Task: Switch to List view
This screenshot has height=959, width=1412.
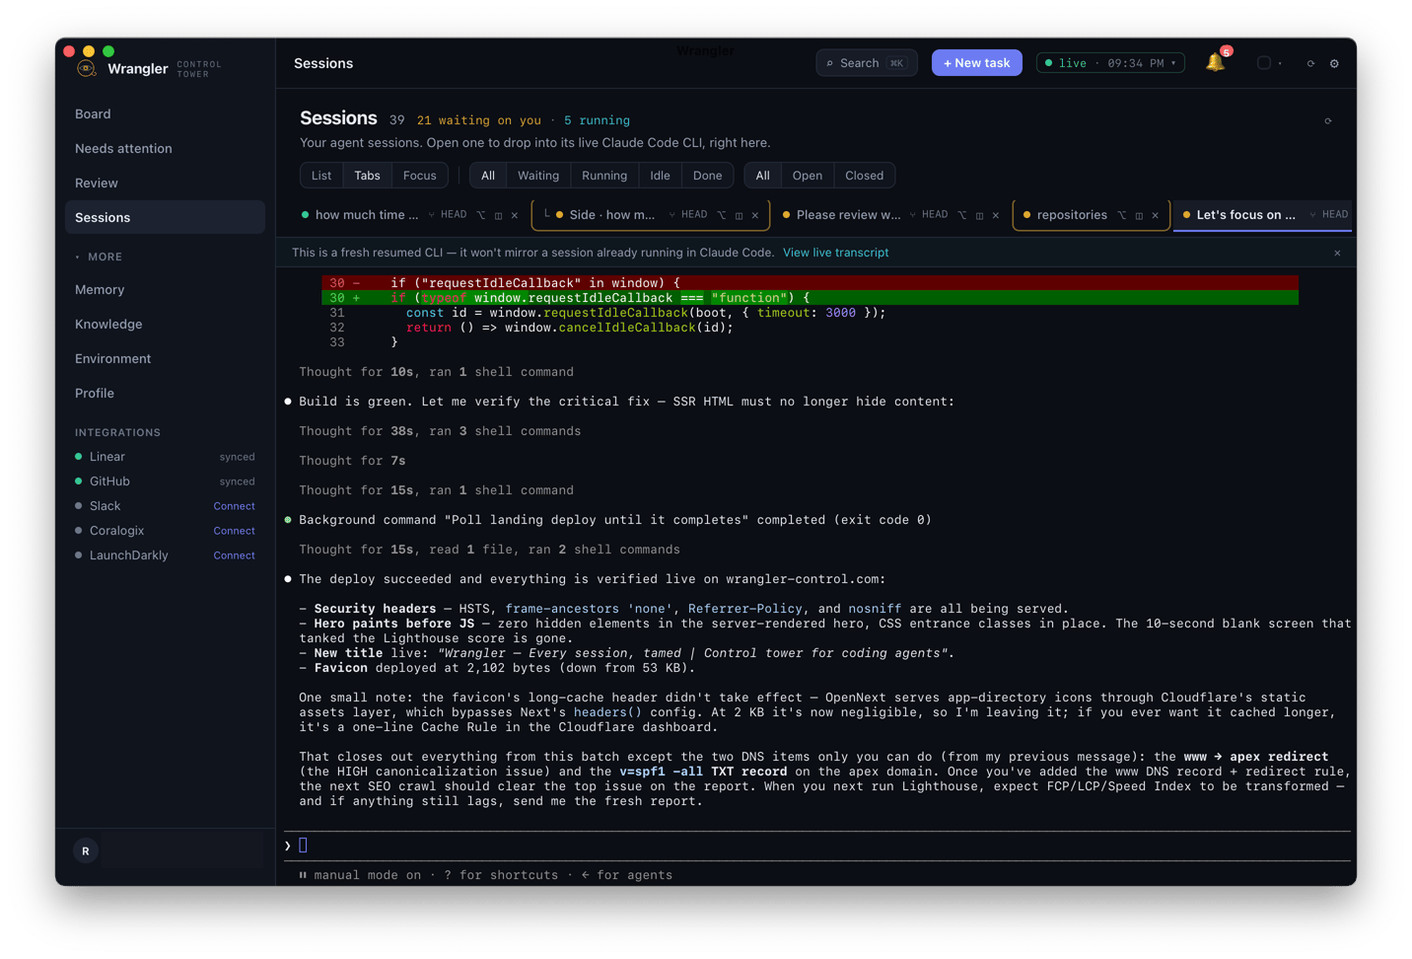Action: [321, 176]
